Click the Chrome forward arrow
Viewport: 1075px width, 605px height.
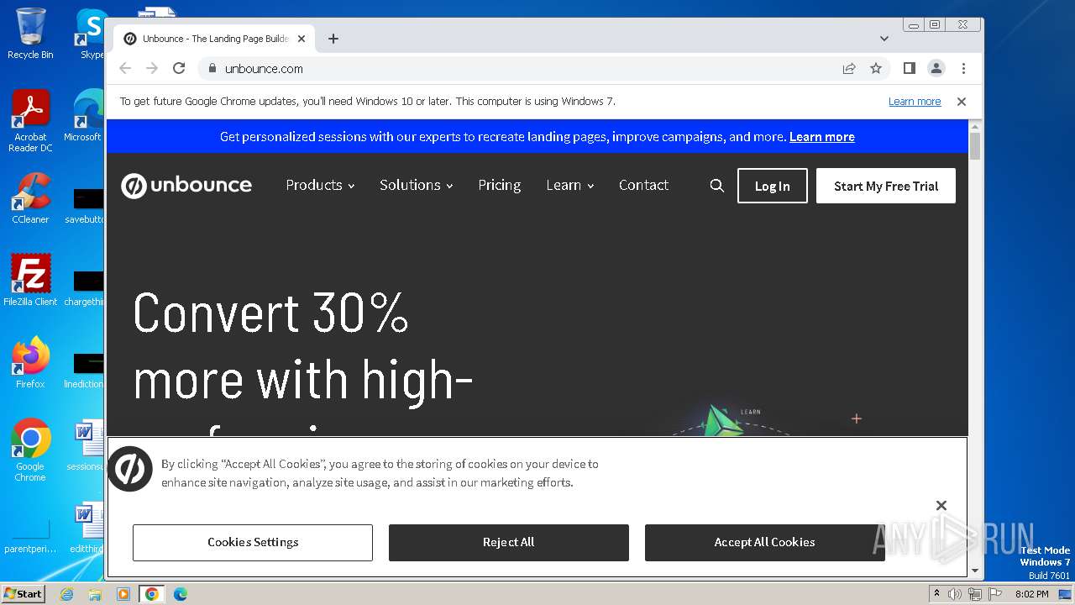point(152,68)
